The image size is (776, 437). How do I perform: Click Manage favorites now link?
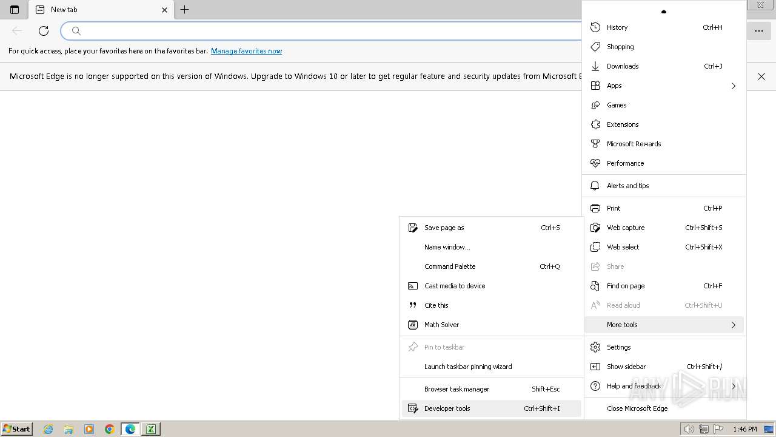click(246, 51)
